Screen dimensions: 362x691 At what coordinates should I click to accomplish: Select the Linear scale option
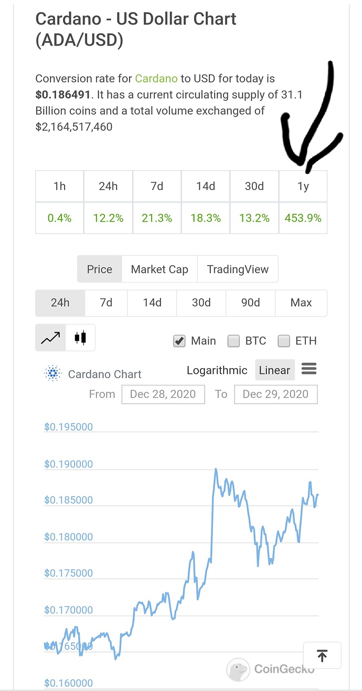(274, 370)
